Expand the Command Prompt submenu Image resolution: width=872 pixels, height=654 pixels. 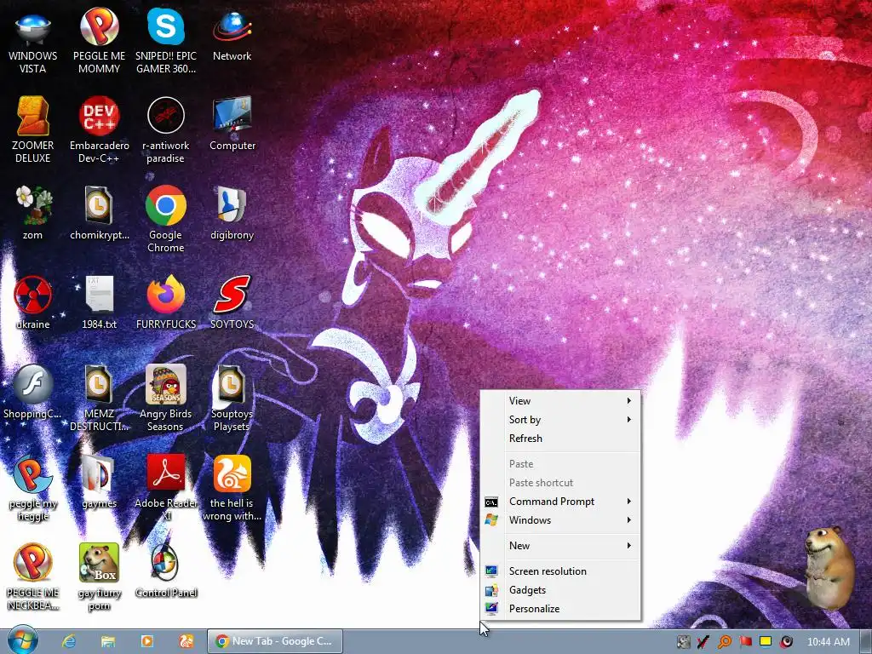tap(560, 502)
